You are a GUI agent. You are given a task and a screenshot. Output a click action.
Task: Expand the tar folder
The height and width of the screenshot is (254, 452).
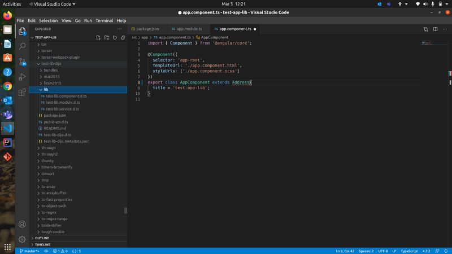pos(44,45)
